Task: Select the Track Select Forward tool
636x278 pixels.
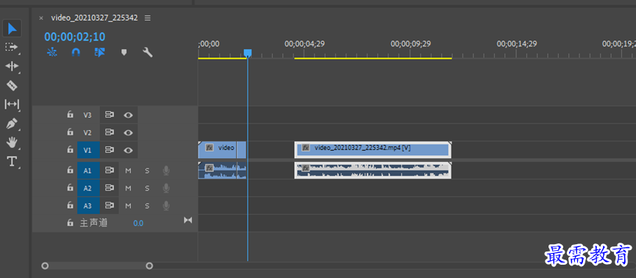Action: tap(12, 47)
